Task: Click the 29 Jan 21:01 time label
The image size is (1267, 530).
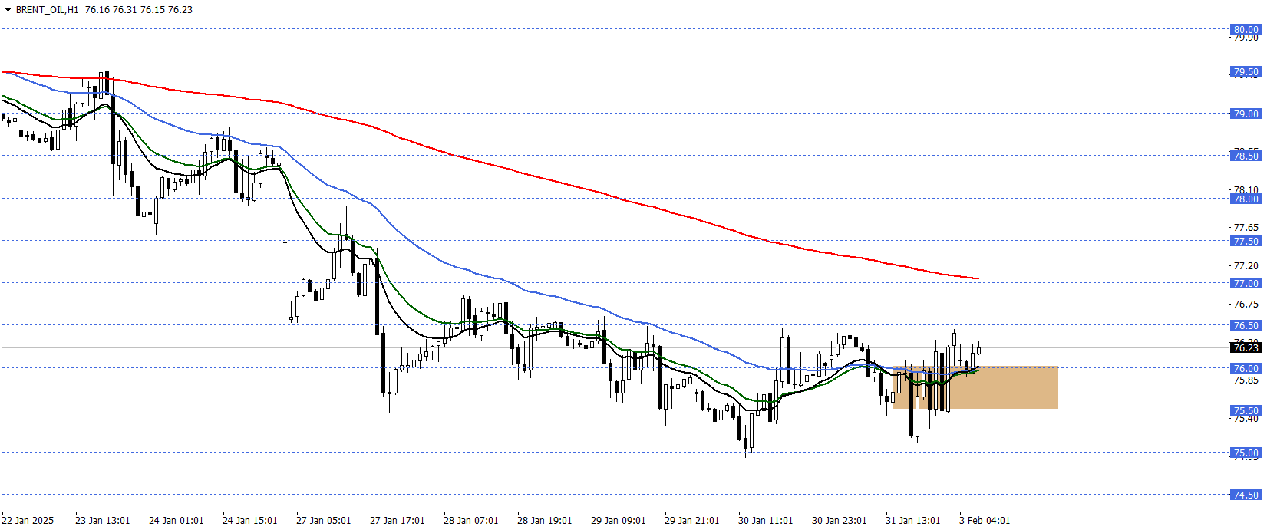Action: (692, 520)
